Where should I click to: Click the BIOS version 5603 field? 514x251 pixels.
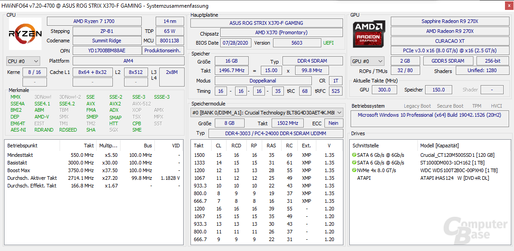coord(297,43)
